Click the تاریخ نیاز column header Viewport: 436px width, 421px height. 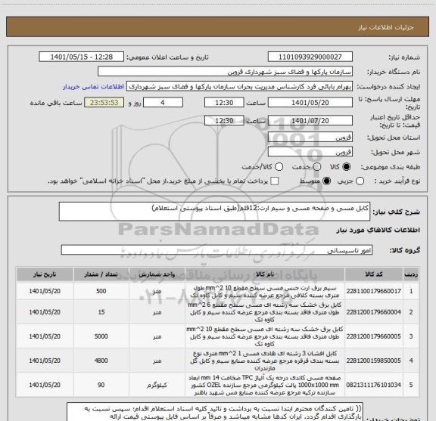tap(45, 274)
